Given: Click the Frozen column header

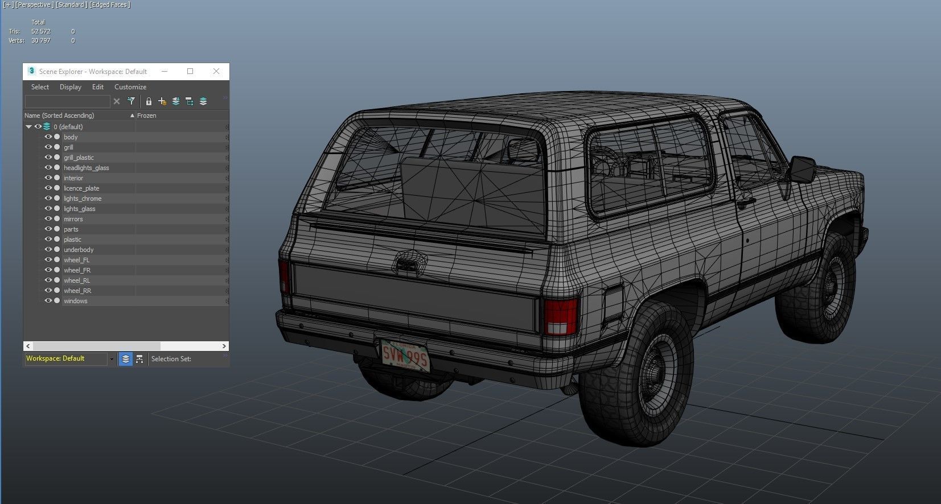Looking at the screenshot, I should [x=147, y=115].
